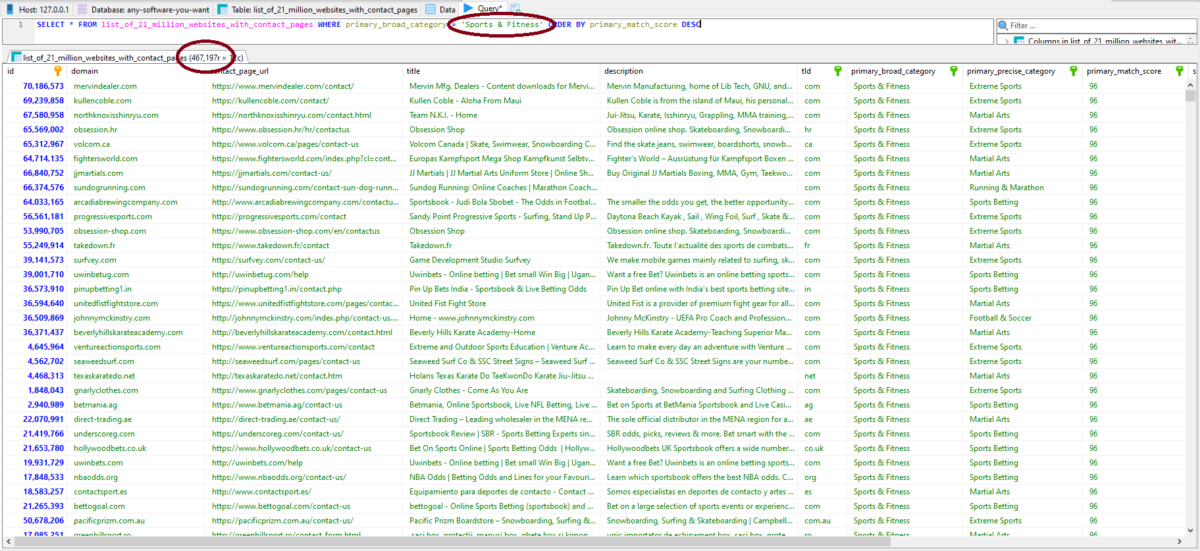Open result tab list_of_21_million_websites_with_contact_pages
Image resolution: width=1200 pixels, height=551 pixels.
tap(126, 58)
